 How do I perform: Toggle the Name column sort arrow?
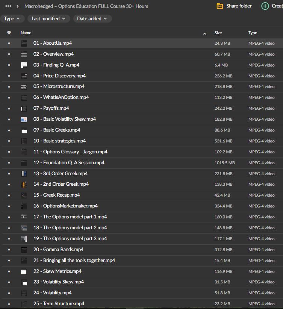point(204,33)
